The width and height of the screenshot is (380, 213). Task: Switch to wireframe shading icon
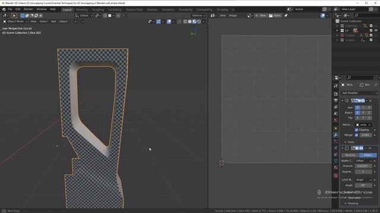click(x=185, y=21)
